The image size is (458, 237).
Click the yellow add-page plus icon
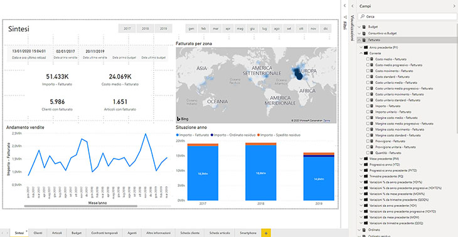tap(266, 233)
